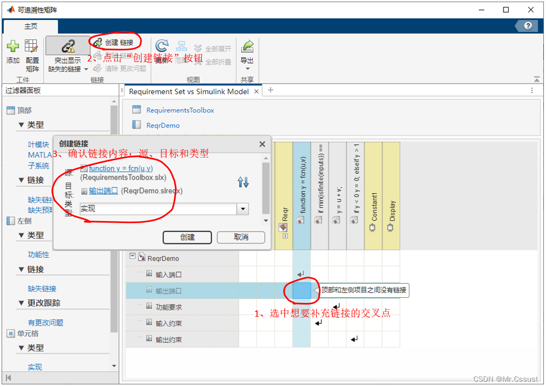This screenshot has height=387, width=546.
Task: Switch to the 主页 ribbon tab
Action: (x=31, y=26)
